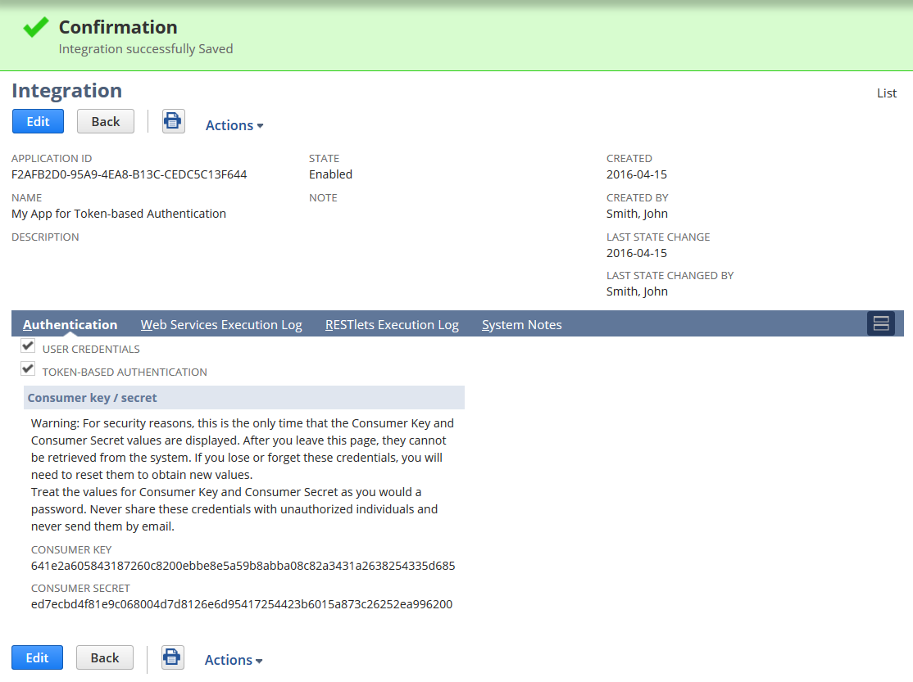This screenshot has width=913, height=682.
Task: Open the RESTlets Execution Log tab
Action: tap(392, 324)
